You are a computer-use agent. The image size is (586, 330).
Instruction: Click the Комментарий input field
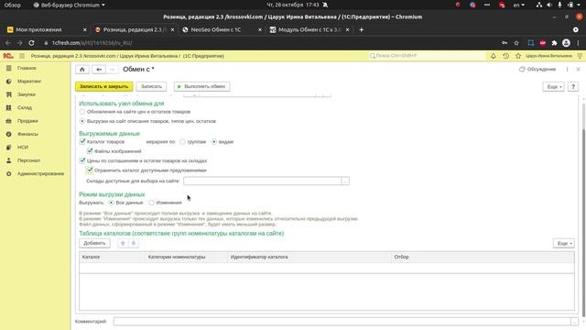(342, 322)
